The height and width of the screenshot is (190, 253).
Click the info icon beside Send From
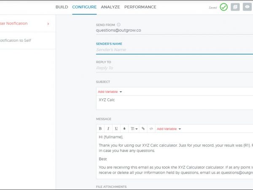click(x=118, y=25)
